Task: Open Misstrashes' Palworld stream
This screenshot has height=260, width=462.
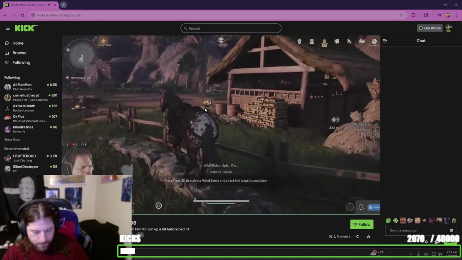Action: 31,129
